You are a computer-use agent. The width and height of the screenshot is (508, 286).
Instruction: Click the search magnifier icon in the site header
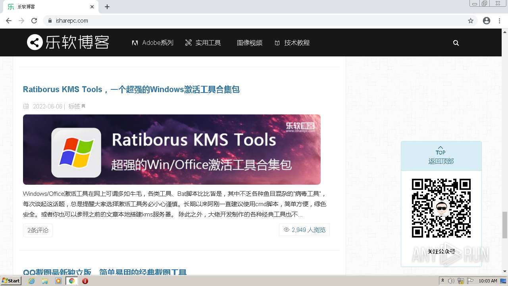456,43
